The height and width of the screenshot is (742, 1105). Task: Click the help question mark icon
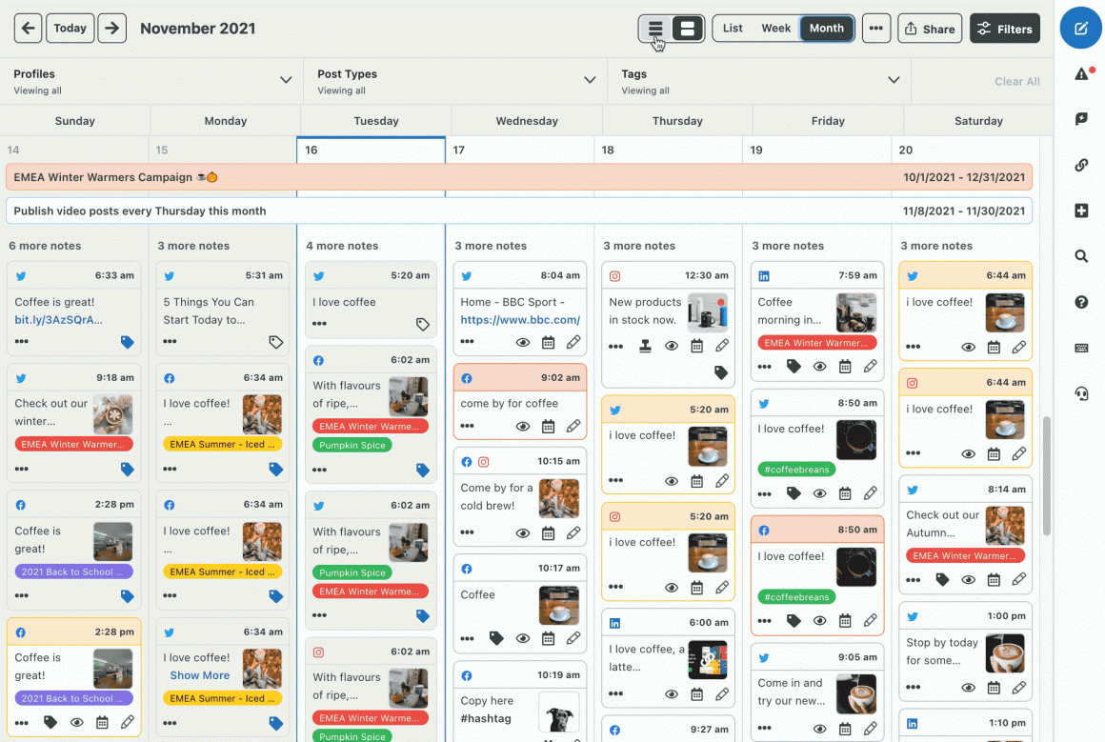tap(1081, 302)
